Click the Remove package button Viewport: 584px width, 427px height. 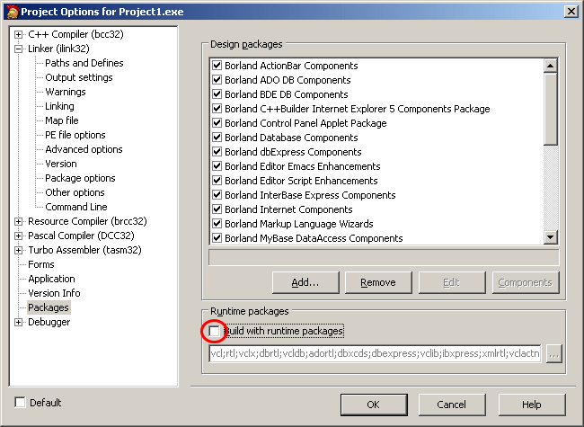(378, 282)
